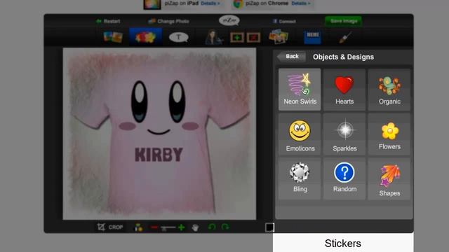
Task: Click the CROP tool
Action: click(x=110, y=227)
